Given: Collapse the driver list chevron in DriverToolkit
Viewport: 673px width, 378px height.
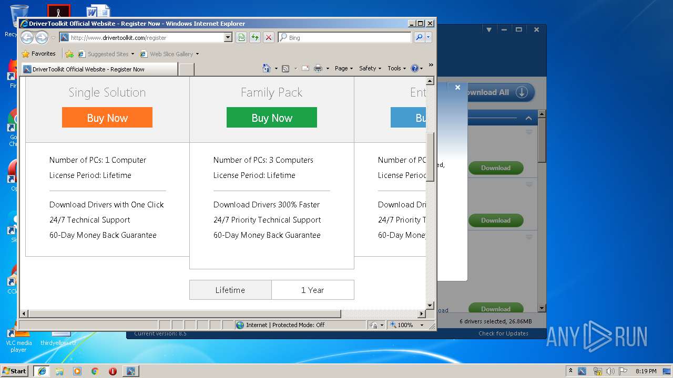Looking at the screenshot, I should [528, 118].
